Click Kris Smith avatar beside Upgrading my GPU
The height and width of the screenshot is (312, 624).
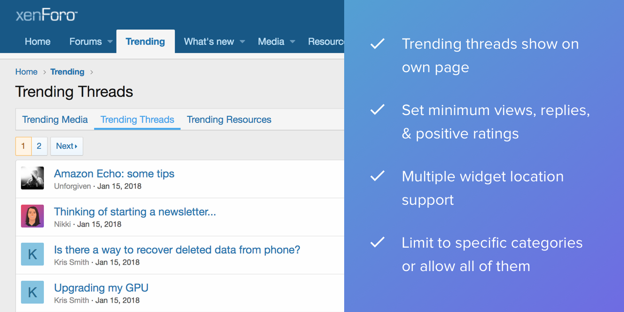tap(33, 292)
